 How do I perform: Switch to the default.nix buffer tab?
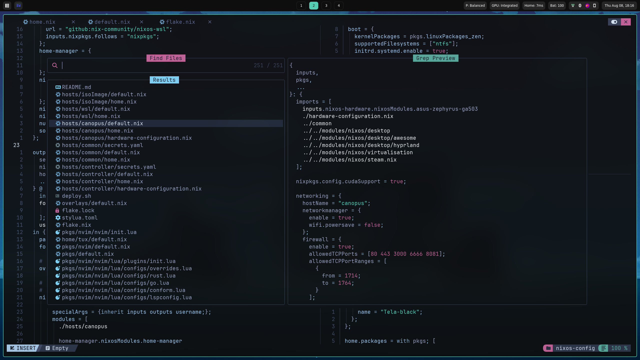(112, 22)
